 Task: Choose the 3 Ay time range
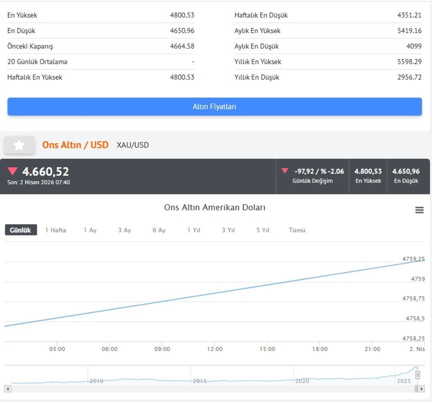click(124, 230)
